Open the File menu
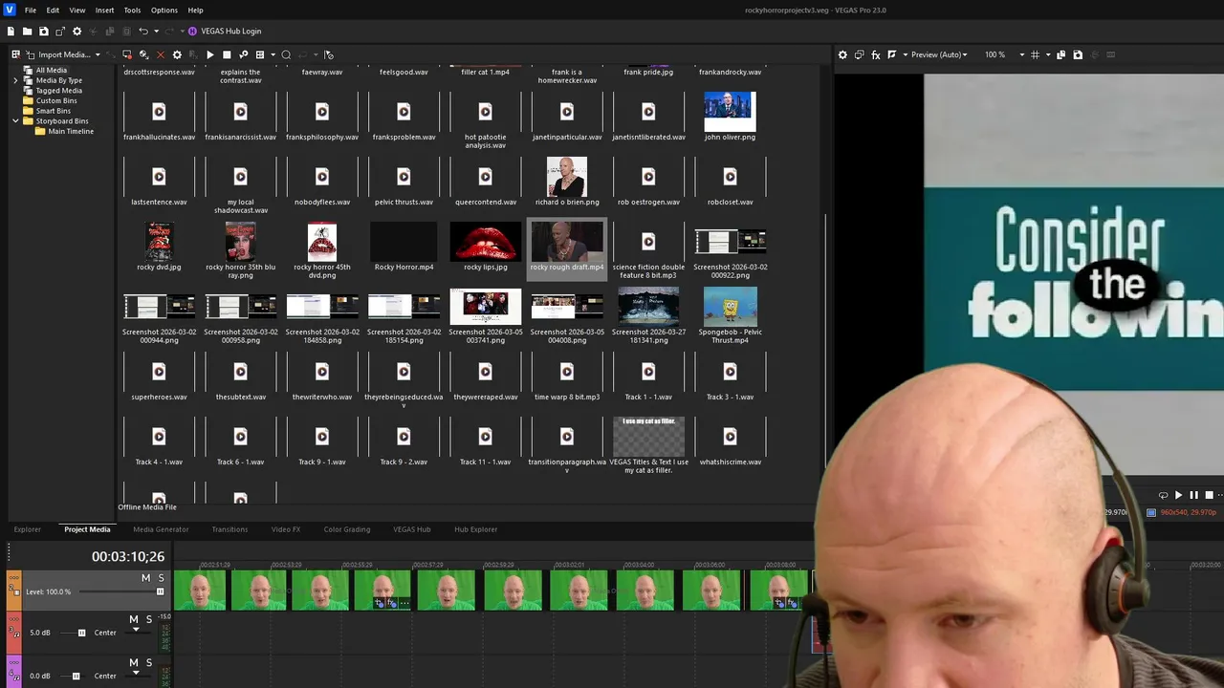The image size is (1224, 688). (31, 10)
